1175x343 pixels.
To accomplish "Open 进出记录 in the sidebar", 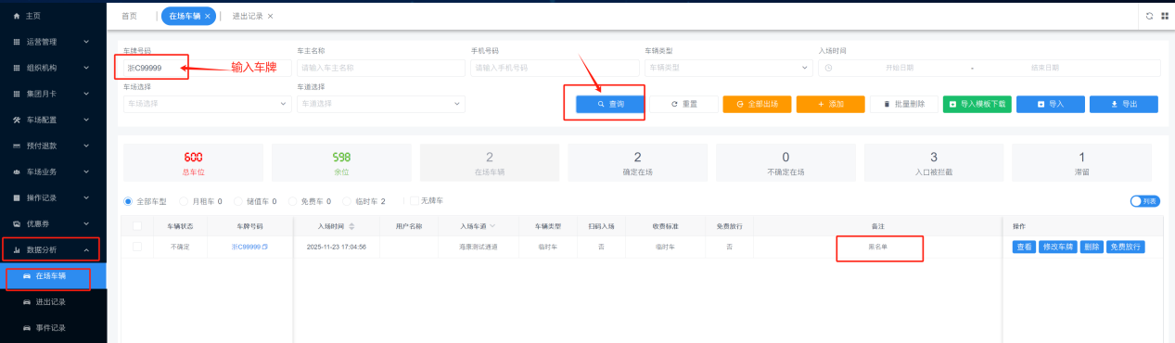I will pyautogui.click(x=51, y=301).
